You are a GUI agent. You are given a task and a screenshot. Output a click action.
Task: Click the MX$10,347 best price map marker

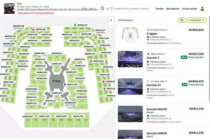point(81,25)
